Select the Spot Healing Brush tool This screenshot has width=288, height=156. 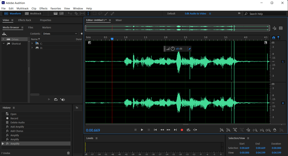pyautogui.click(x=112, y=14)
